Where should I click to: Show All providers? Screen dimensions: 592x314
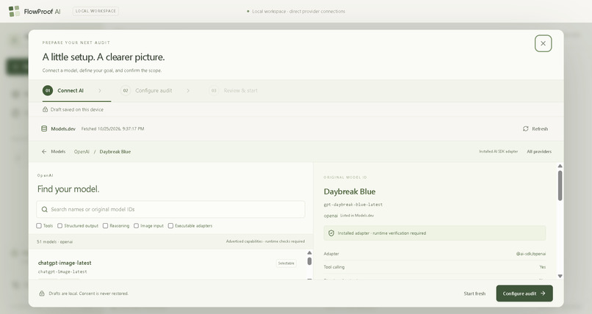point(539,152)
